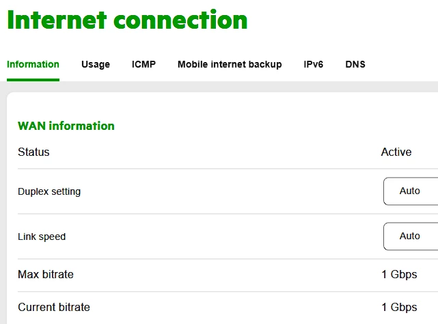Click the Active status value
Viewport: 438px width, 324px height.
(x=396, y=152)
